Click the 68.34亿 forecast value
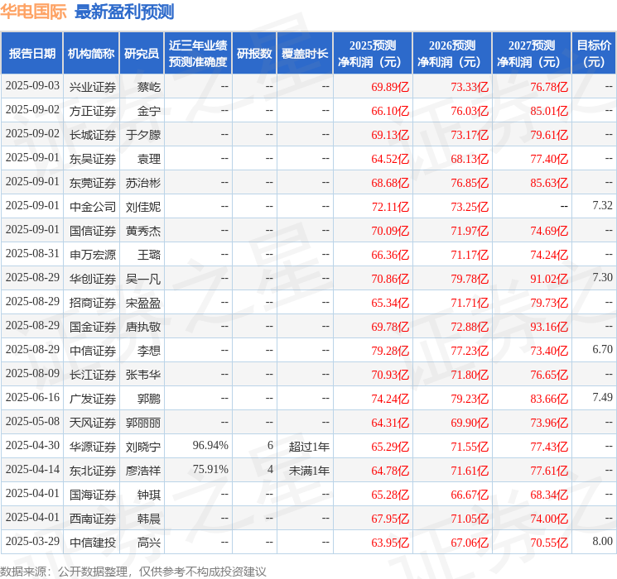This screenshot has height=579, width=617. pyautogui.click(x=549, y=495)
